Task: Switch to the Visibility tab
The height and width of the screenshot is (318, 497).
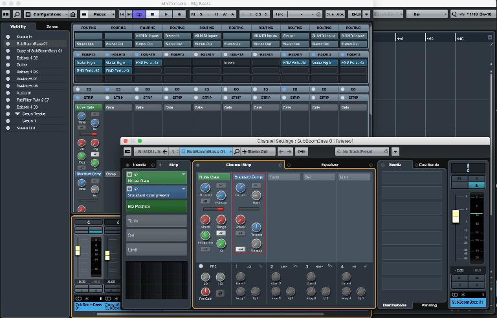Action: [x=18, y=26]
